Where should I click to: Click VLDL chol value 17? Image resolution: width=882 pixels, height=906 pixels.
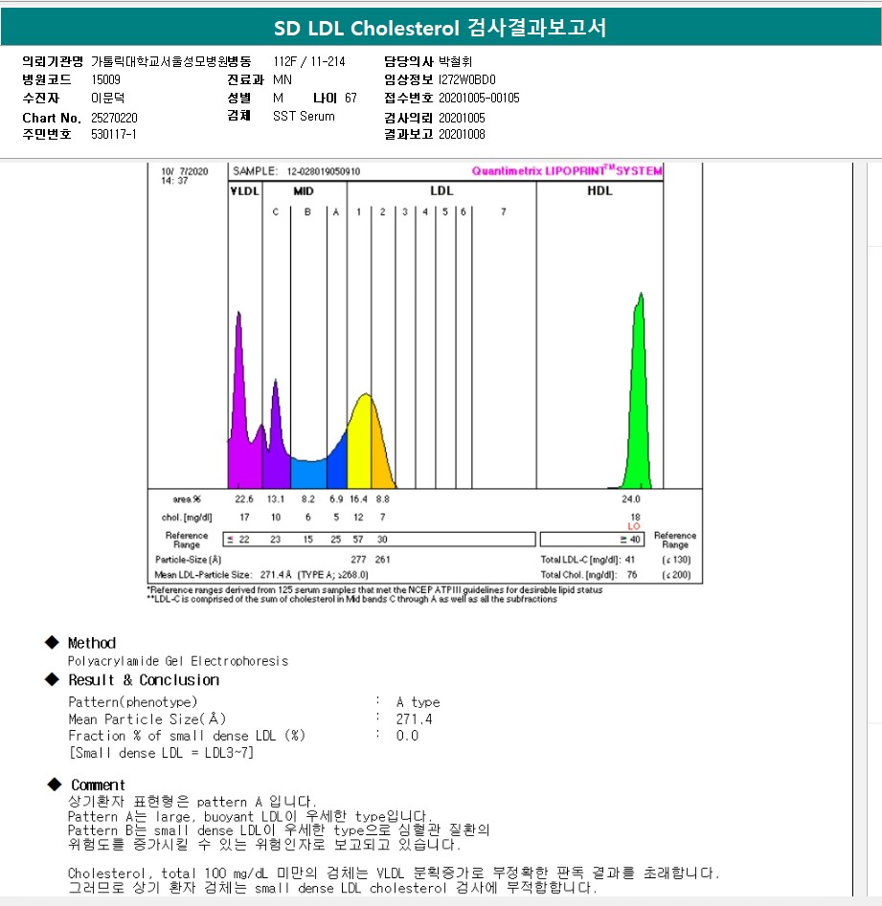coord(244,518)
